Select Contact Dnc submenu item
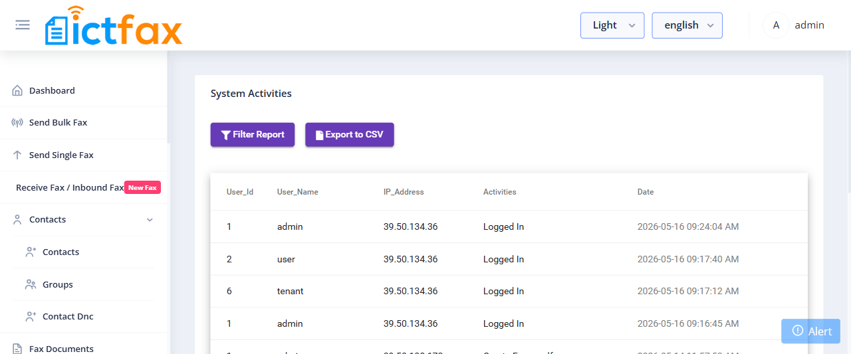This screenshot has width=851, height=354. click(68, 317)
